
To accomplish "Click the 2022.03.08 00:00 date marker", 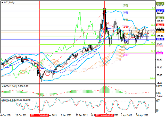I will (x=104, y=116).
